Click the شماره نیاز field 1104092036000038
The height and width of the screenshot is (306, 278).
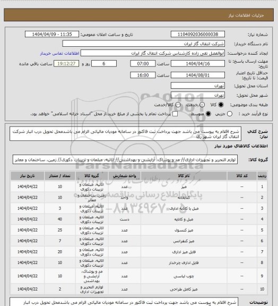click(x=198, y=34)
